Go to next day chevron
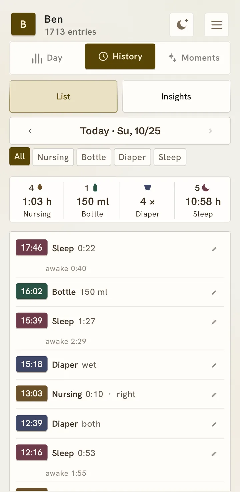This screenshot has height=492, width=240. point(210,131)
